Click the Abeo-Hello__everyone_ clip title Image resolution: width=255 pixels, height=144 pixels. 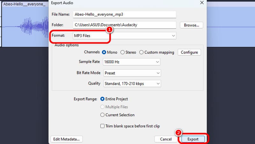point(24,4)
